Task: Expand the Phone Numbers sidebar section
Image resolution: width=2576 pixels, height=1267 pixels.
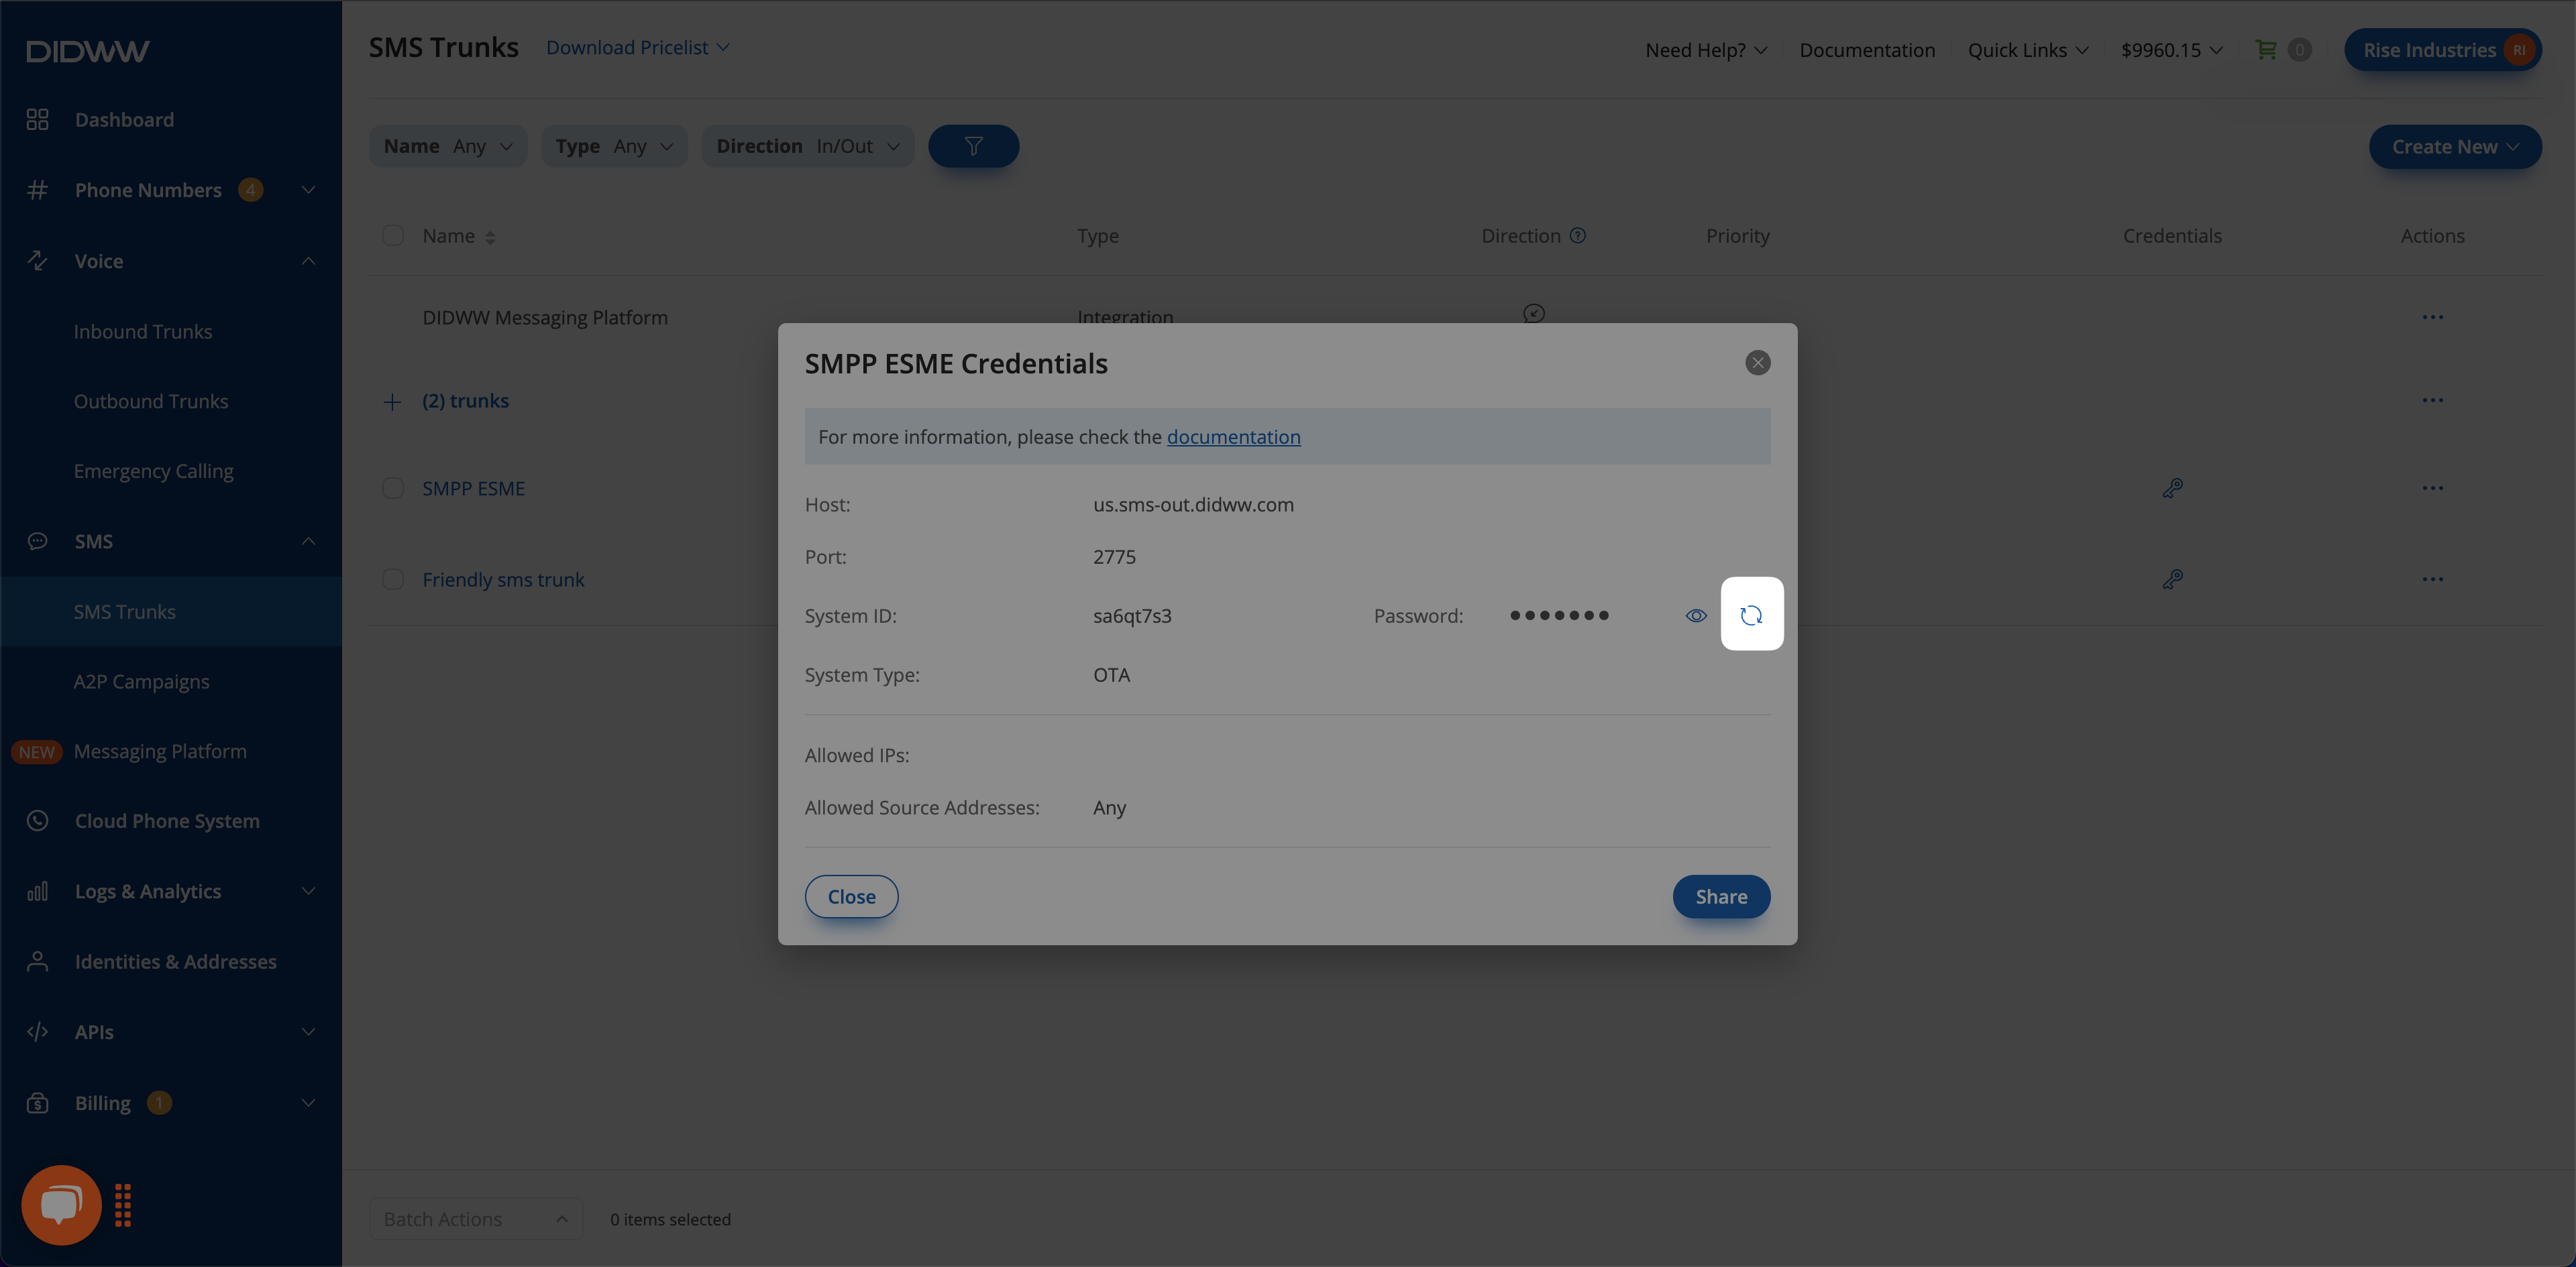Action: pyautogui.click(x=308, y=190)
